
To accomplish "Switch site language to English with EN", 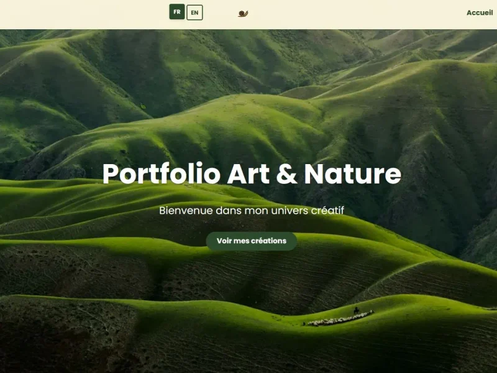I will pyautogui.click(x=194, y=12).
